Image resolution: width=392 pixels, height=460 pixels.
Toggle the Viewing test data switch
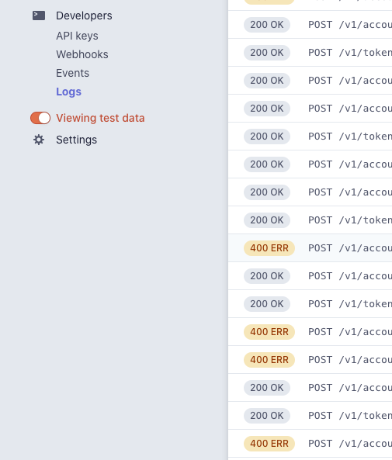click(x=40, y=118)
